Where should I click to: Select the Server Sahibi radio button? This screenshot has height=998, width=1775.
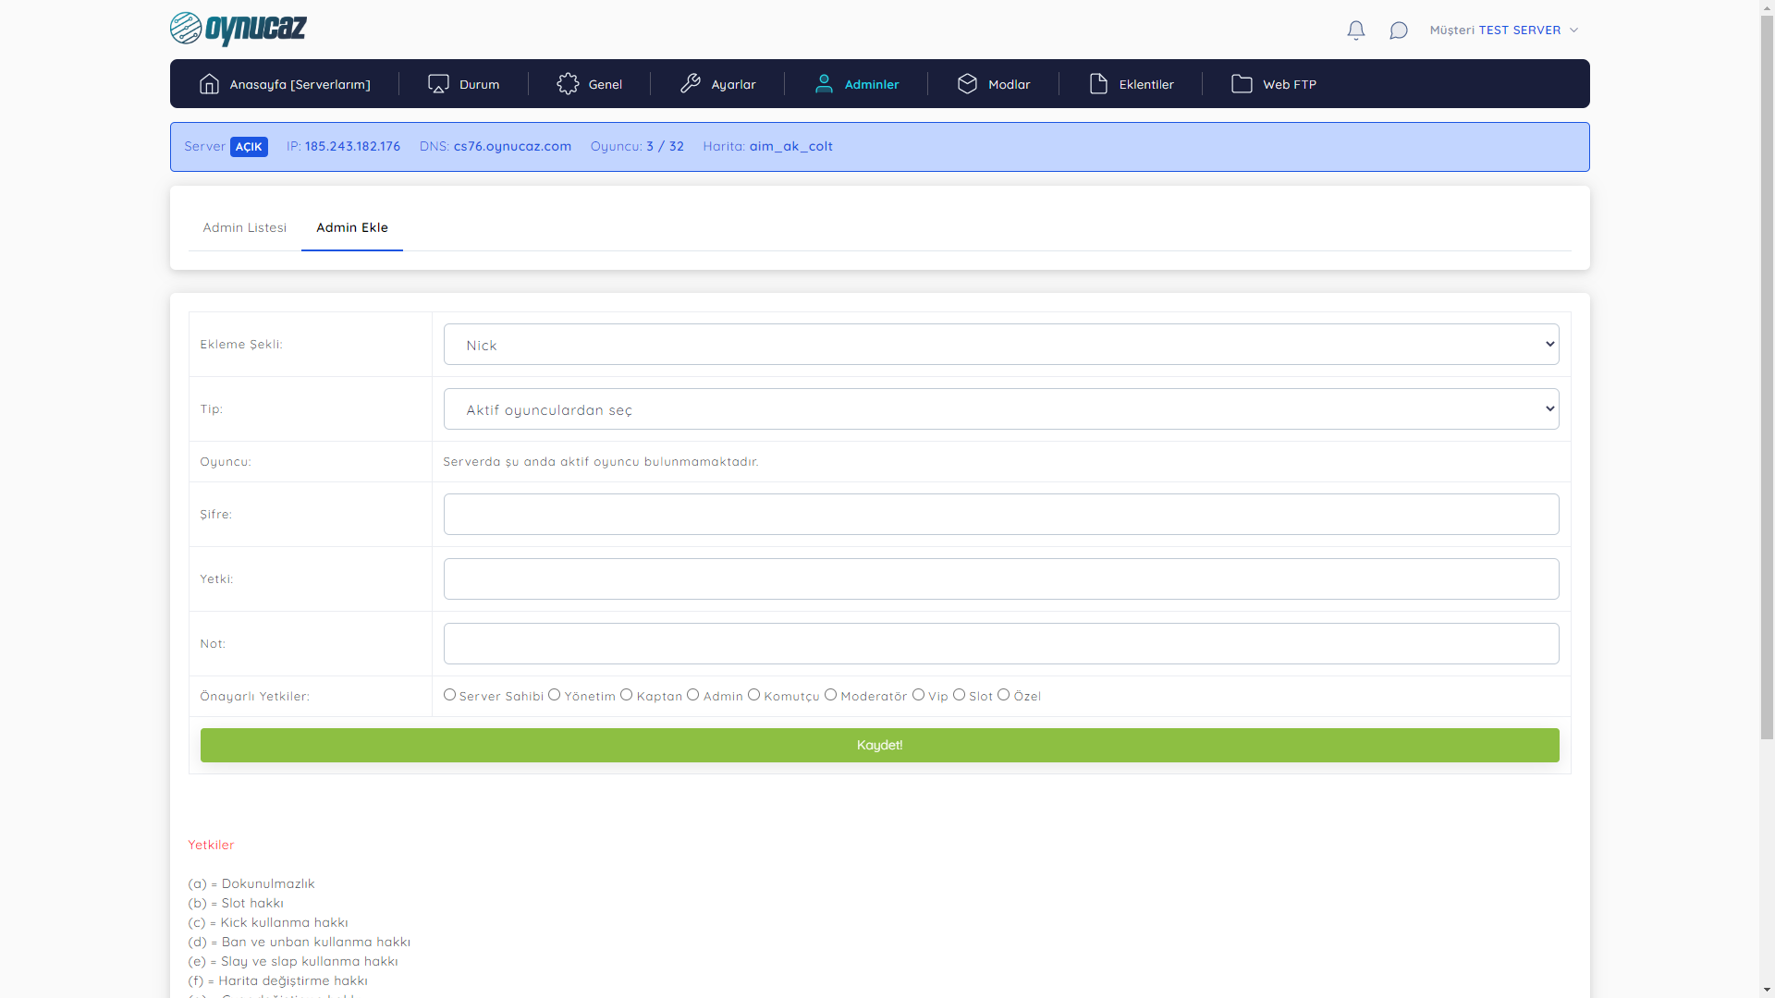(x=449, y=695)
